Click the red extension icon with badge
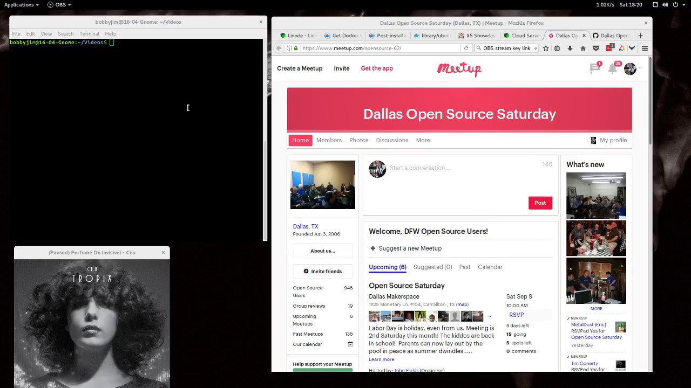 [609, 48]
